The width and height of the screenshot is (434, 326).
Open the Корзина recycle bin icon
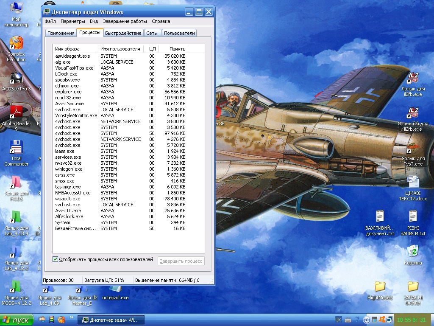pos(412,251)
